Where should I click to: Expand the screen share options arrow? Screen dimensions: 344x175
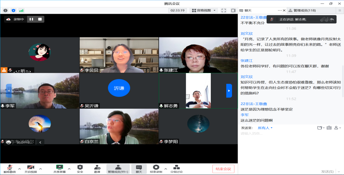[x=69, y=169]
